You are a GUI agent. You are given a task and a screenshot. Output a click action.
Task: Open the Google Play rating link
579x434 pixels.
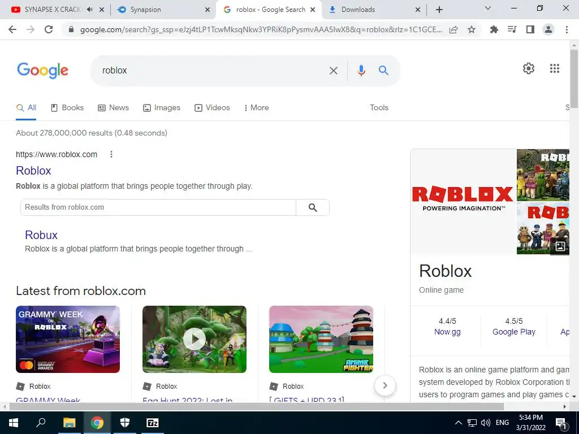pos(513,332)
